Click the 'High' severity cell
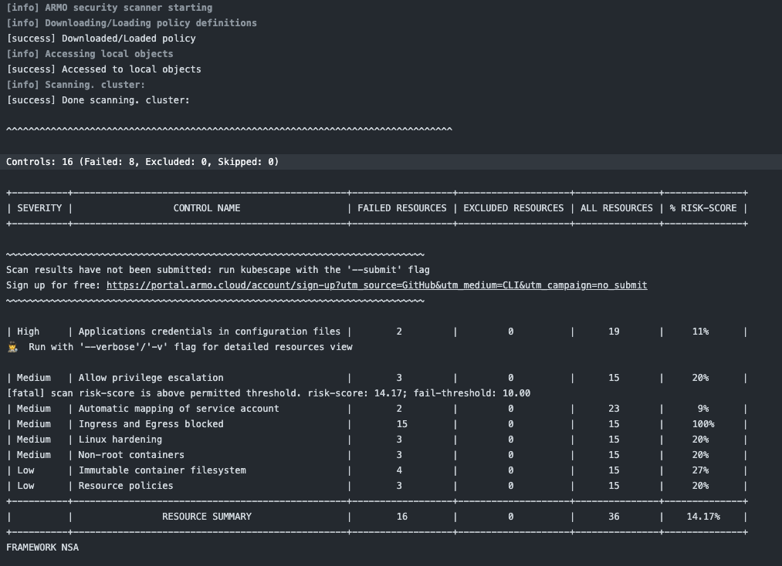This screenshot has width=782, height=566. click(28, 332)
